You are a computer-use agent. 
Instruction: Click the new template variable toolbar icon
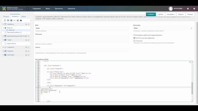(x=8, y=20)
